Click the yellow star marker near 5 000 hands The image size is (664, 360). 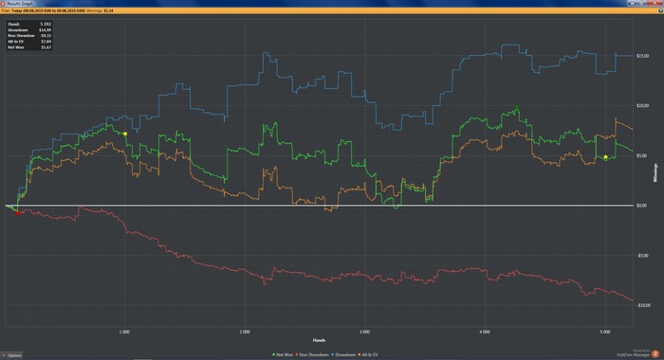tap(605, 157)
